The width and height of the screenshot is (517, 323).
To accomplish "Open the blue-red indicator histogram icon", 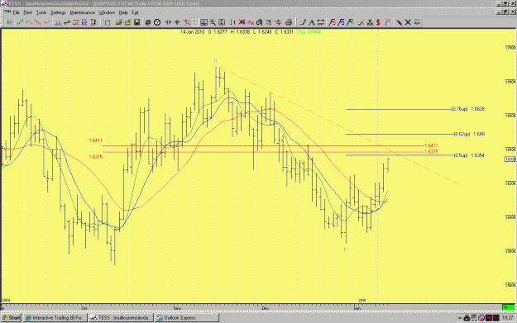I will (x=58, y=22).
